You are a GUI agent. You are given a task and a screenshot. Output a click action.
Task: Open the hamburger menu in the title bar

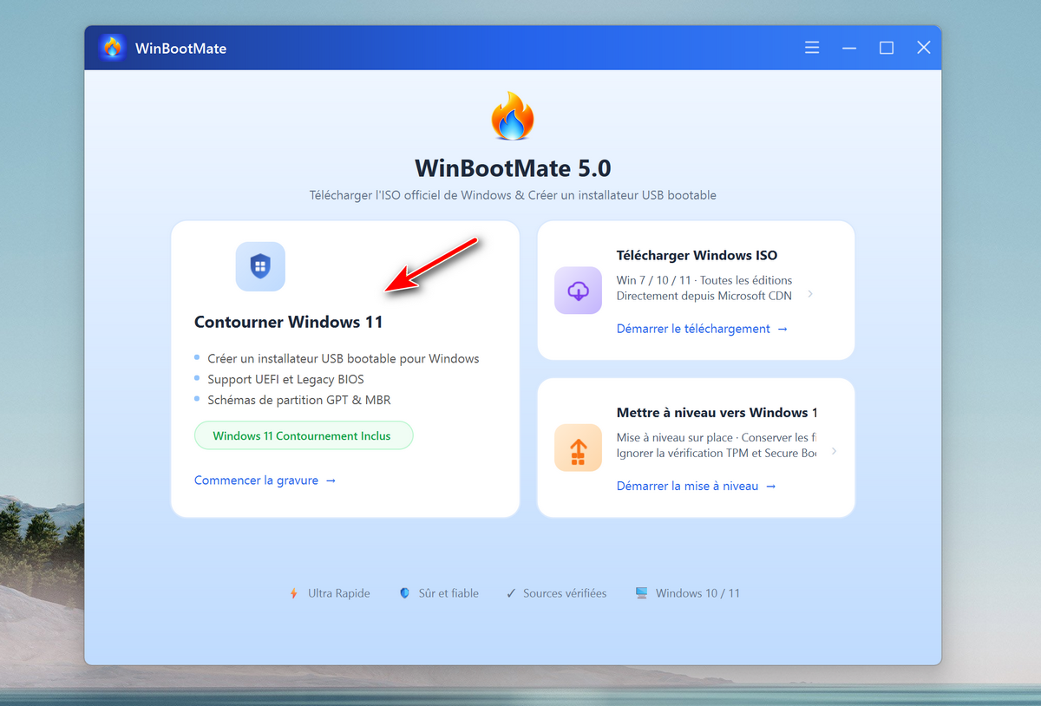pyautogui.click(x=811, y=48)
